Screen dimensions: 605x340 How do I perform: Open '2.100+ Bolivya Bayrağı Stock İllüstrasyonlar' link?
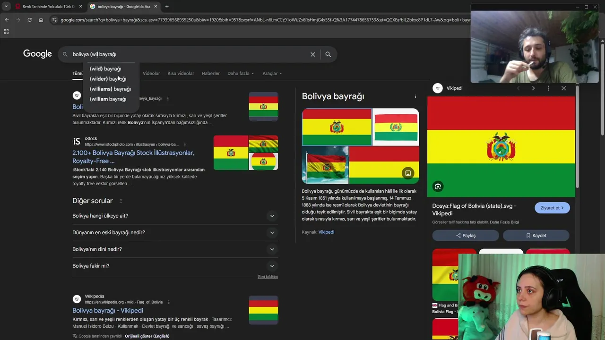(x=133, y=157)
